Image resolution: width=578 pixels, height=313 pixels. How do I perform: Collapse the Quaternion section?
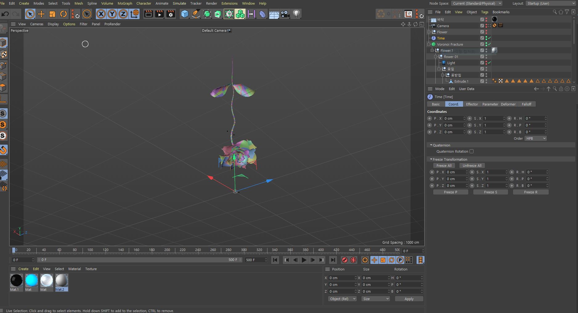click(x=431, y=145)
